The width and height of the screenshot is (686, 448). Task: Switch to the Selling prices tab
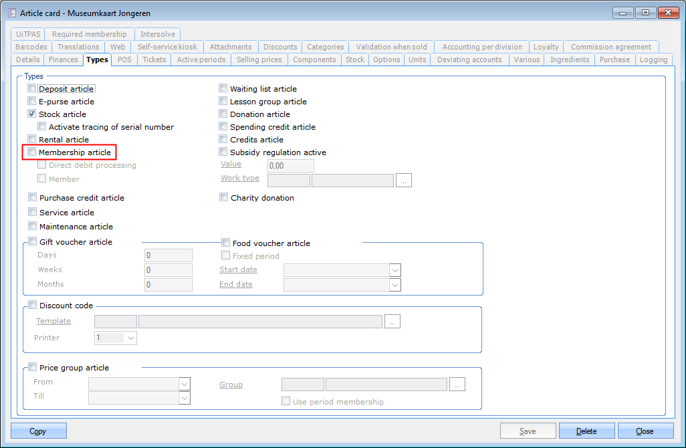[260, 60]
